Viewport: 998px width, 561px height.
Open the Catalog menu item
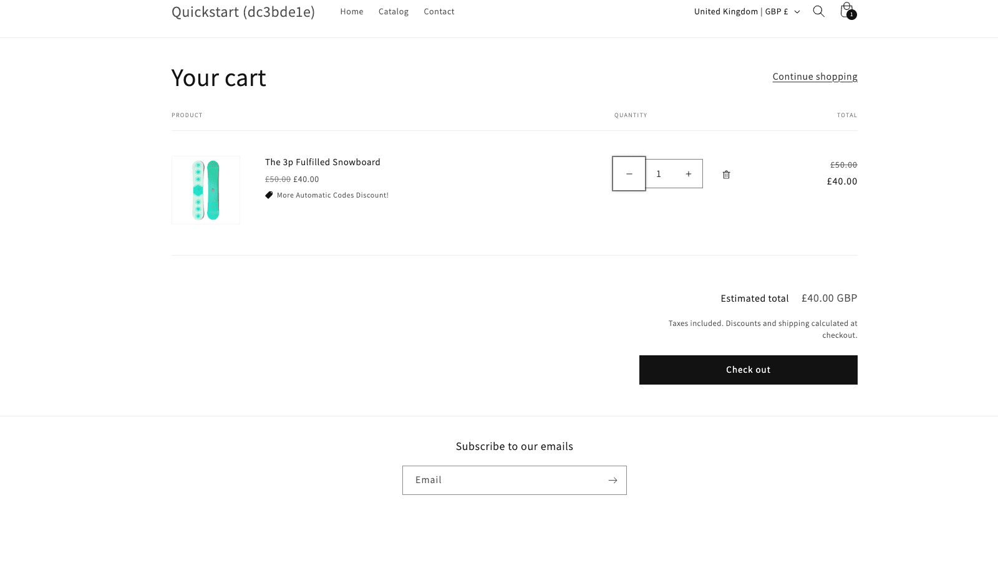click(393, 11)
